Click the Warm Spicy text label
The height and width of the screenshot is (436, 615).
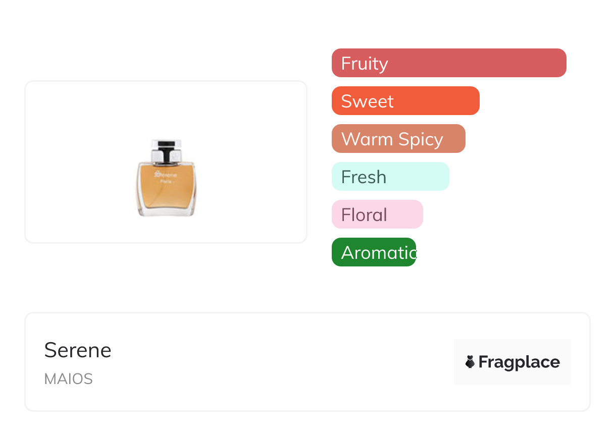pos(392,139)
